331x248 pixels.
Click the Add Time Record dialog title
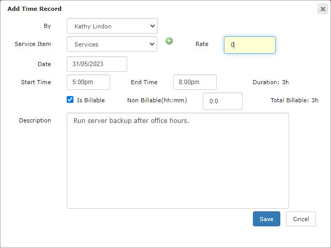pos(35,9)
